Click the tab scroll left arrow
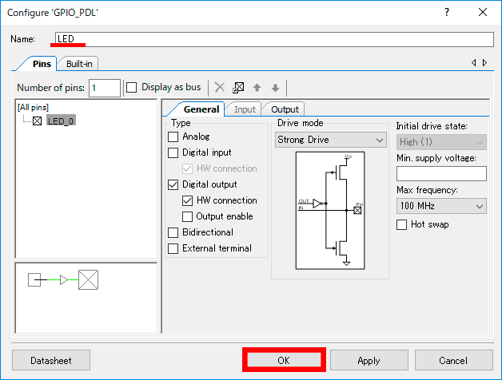 tap(473, 63)
